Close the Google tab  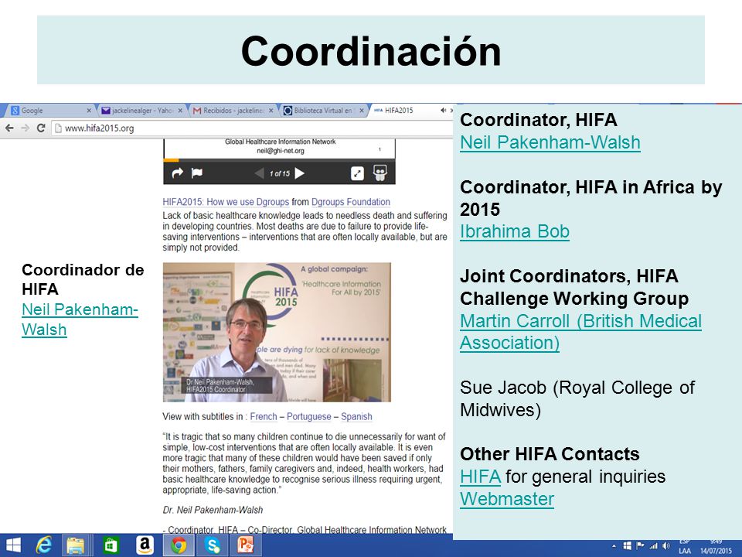point(89,111)
